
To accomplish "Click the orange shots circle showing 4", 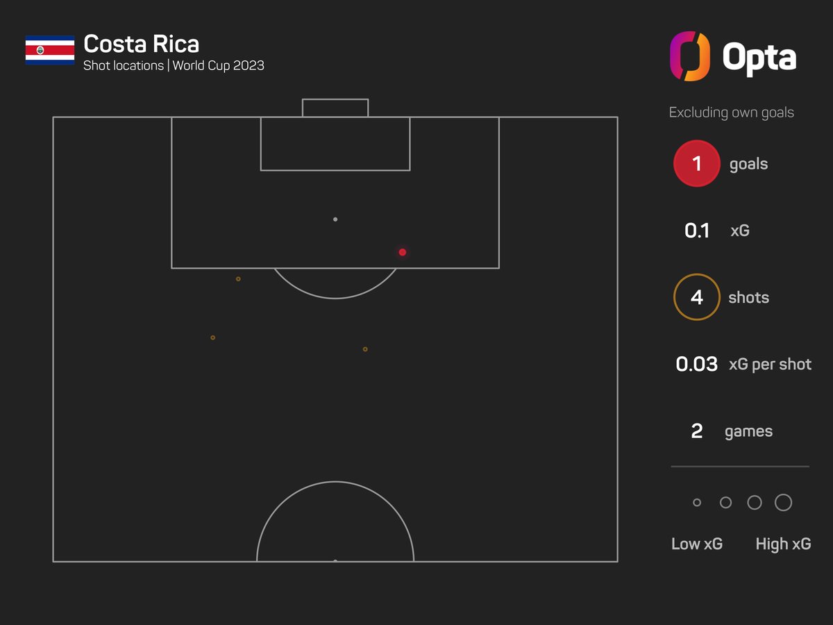I will tap(696, 298).
